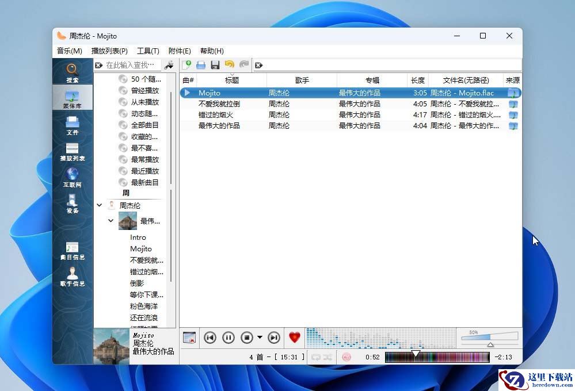Switch to the 互联网 internet panel

tap(72, 177)
